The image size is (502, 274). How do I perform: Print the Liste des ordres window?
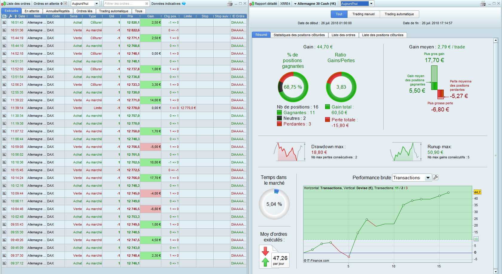[x=230, y=4]
